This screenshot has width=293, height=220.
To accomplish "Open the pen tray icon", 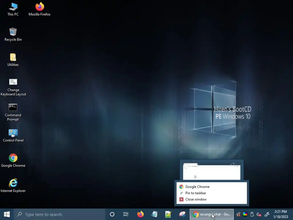I will (x=267, y=214).
